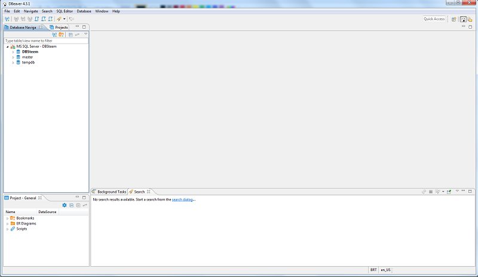478x277 pixels.
Task: Expand the DBSteem database node
Action: coord(13,52)
